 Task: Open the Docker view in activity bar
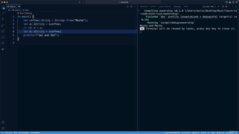[3, 49]
